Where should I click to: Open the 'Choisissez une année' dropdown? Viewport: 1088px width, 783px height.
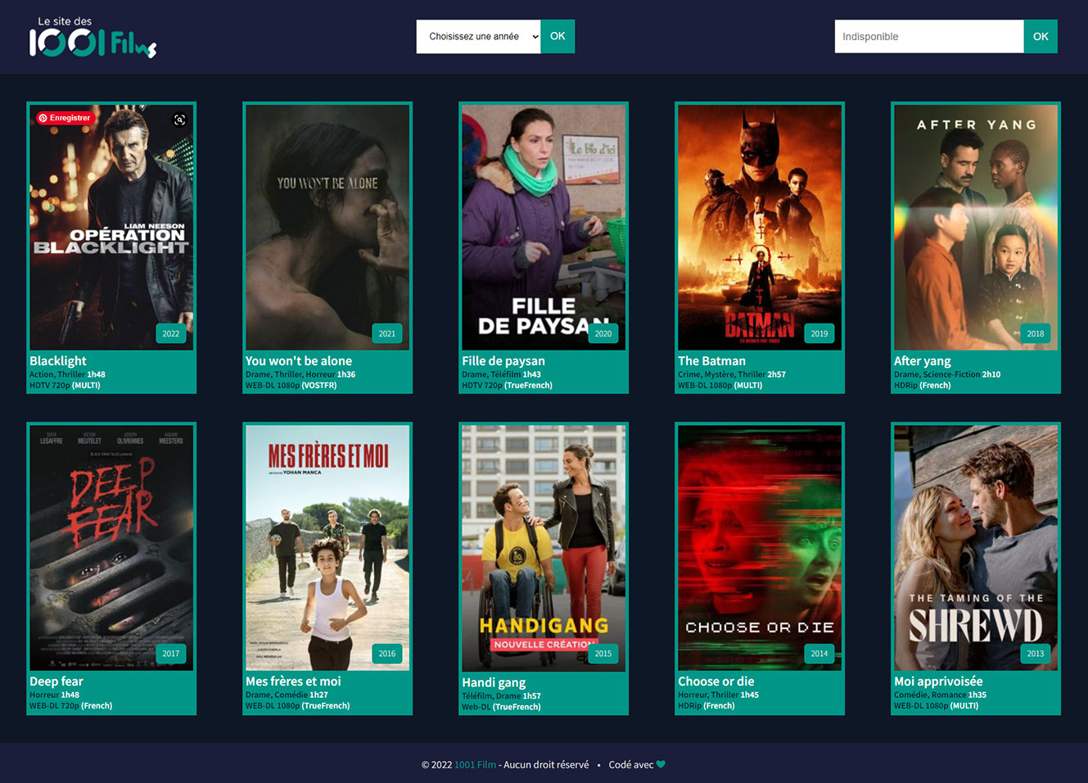pos(479,37)
